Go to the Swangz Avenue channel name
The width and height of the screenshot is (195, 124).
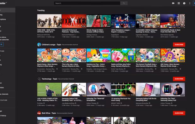[92, 35]
